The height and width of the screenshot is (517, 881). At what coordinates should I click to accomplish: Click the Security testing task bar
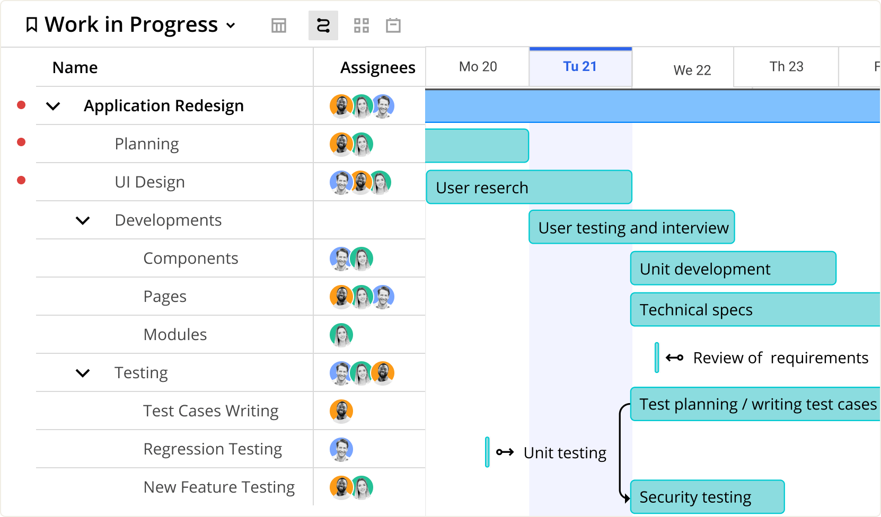click(x=707, y=497)
